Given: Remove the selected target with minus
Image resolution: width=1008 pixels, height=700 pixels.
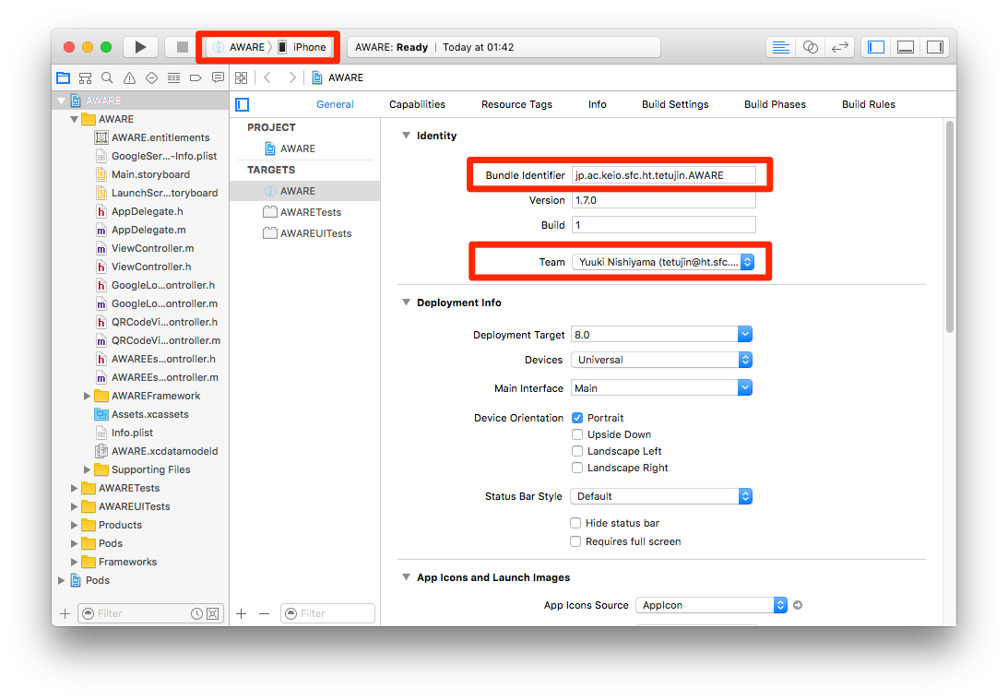Looking at the screenshot, I should pos(264,614).
